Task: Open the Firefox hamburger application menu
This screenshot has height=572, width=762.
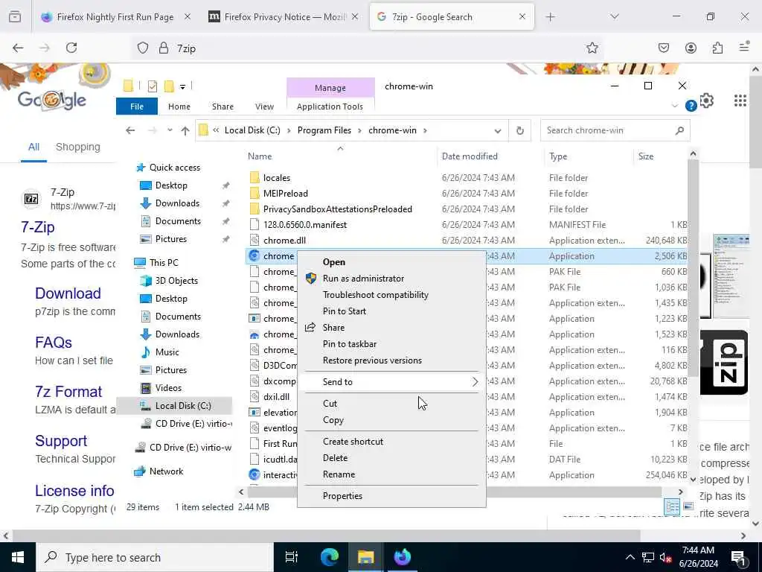Action: (744, 47)
